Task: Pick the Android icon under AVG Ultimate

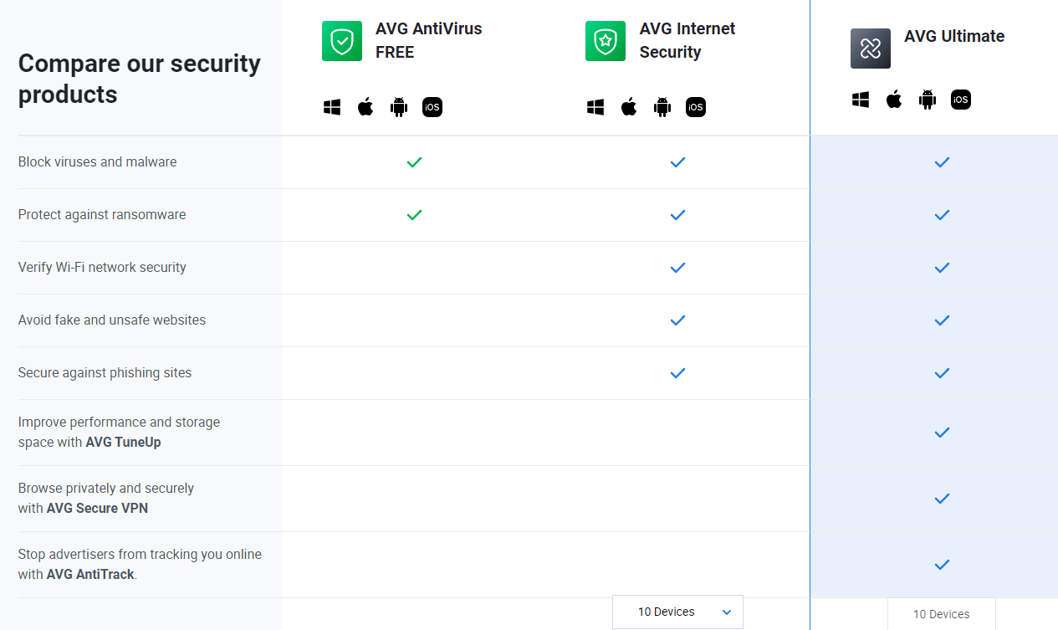Action: click(928, 100)
